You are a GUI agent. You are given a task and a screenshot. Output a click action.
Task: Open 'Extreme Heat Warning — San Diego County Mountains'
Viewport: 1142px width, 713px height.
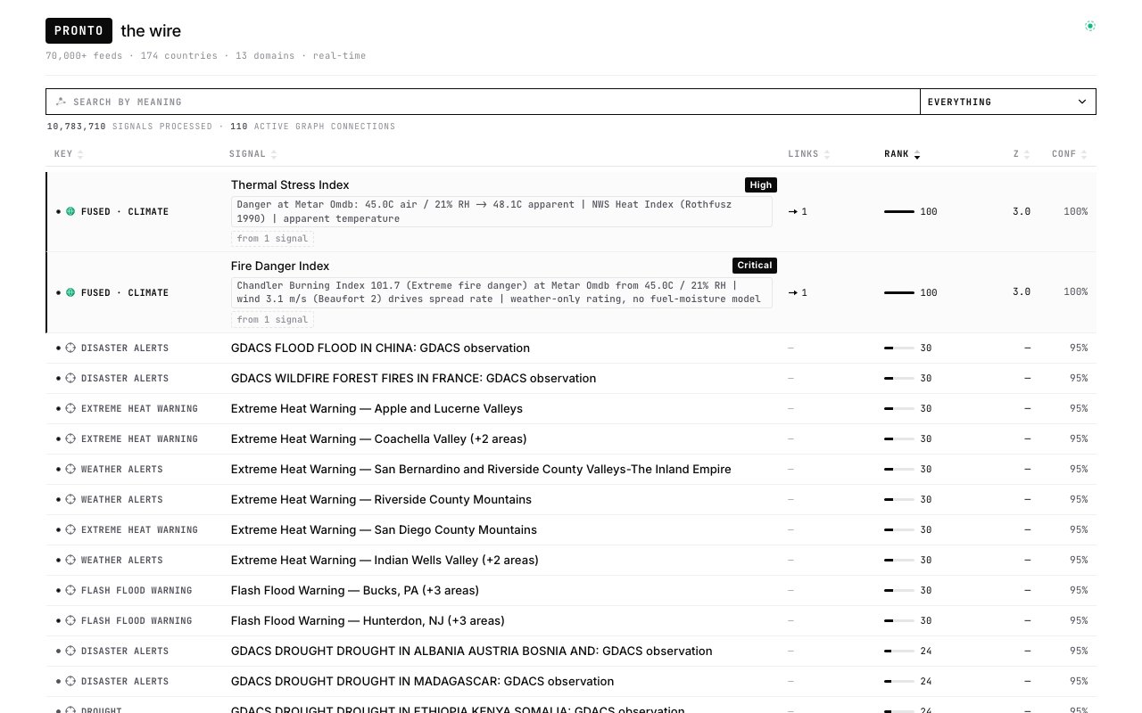pyautogui.click(x=384, y=529)
